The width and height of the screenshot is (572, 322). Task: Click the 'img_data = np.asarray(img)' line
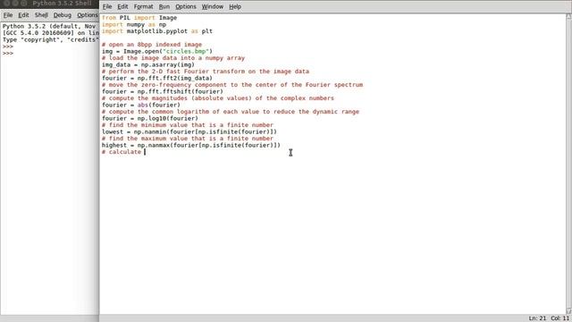coord(148,64)
